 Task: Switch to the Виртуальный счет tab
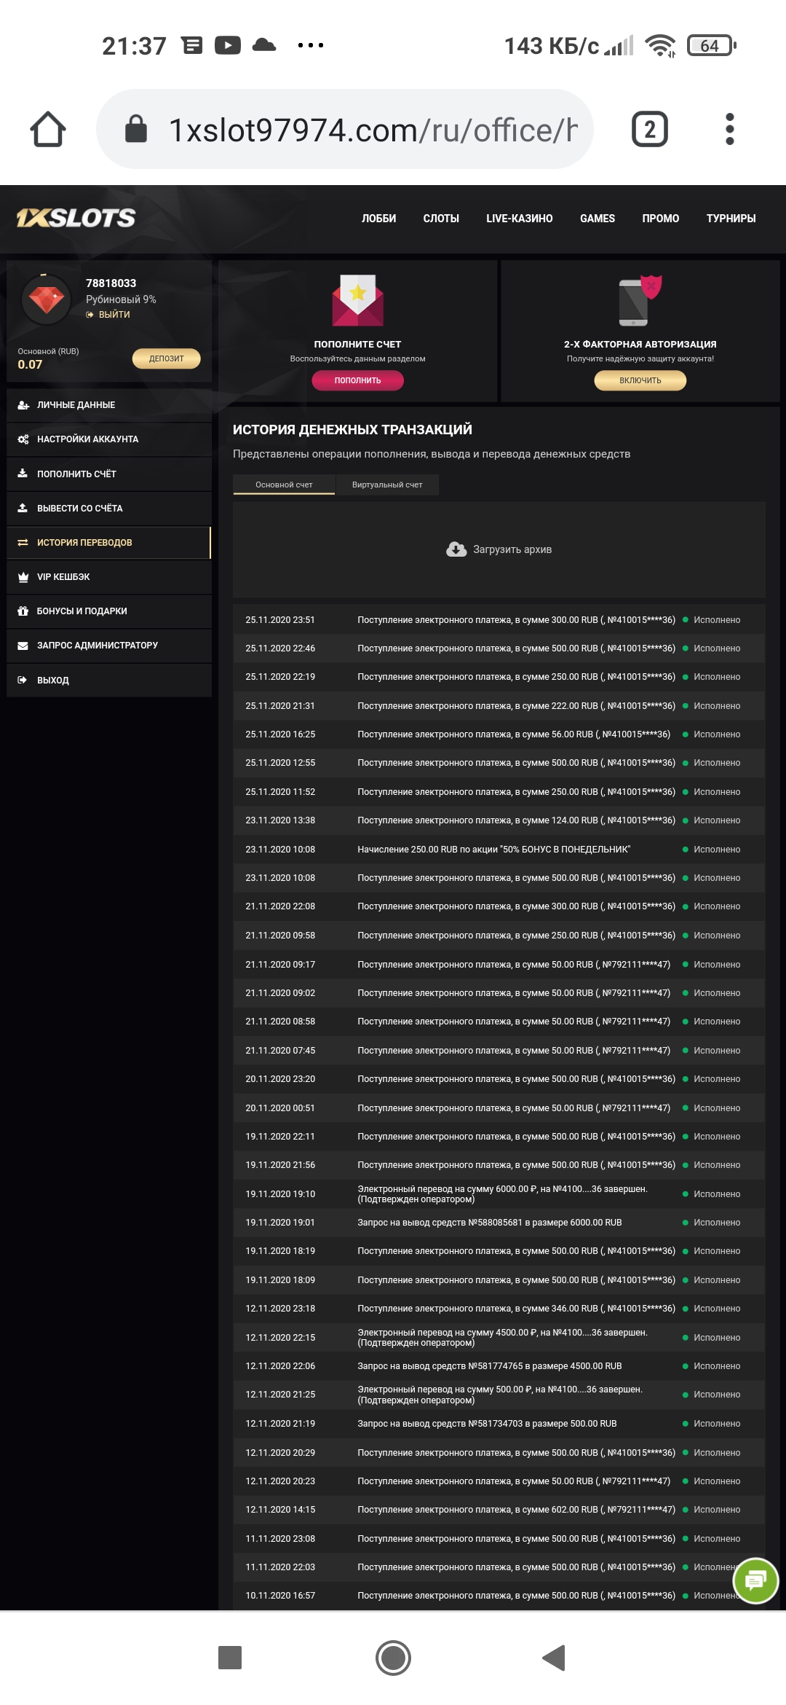tap(387, 485)
